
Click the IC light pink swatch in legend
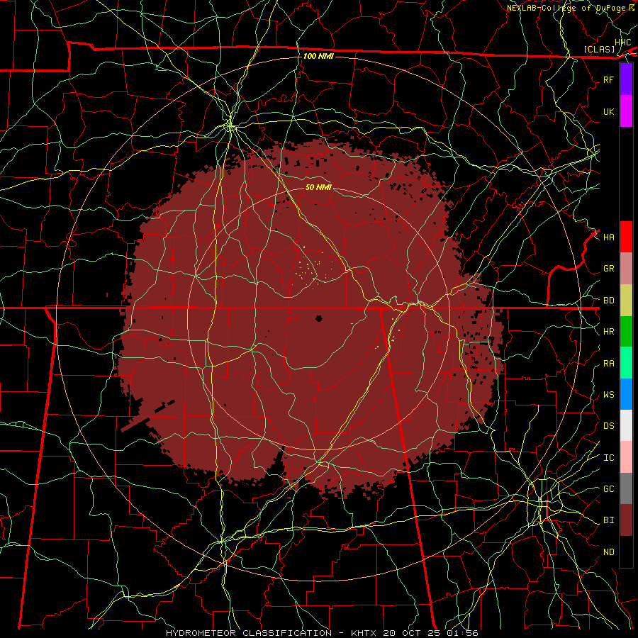626,457
